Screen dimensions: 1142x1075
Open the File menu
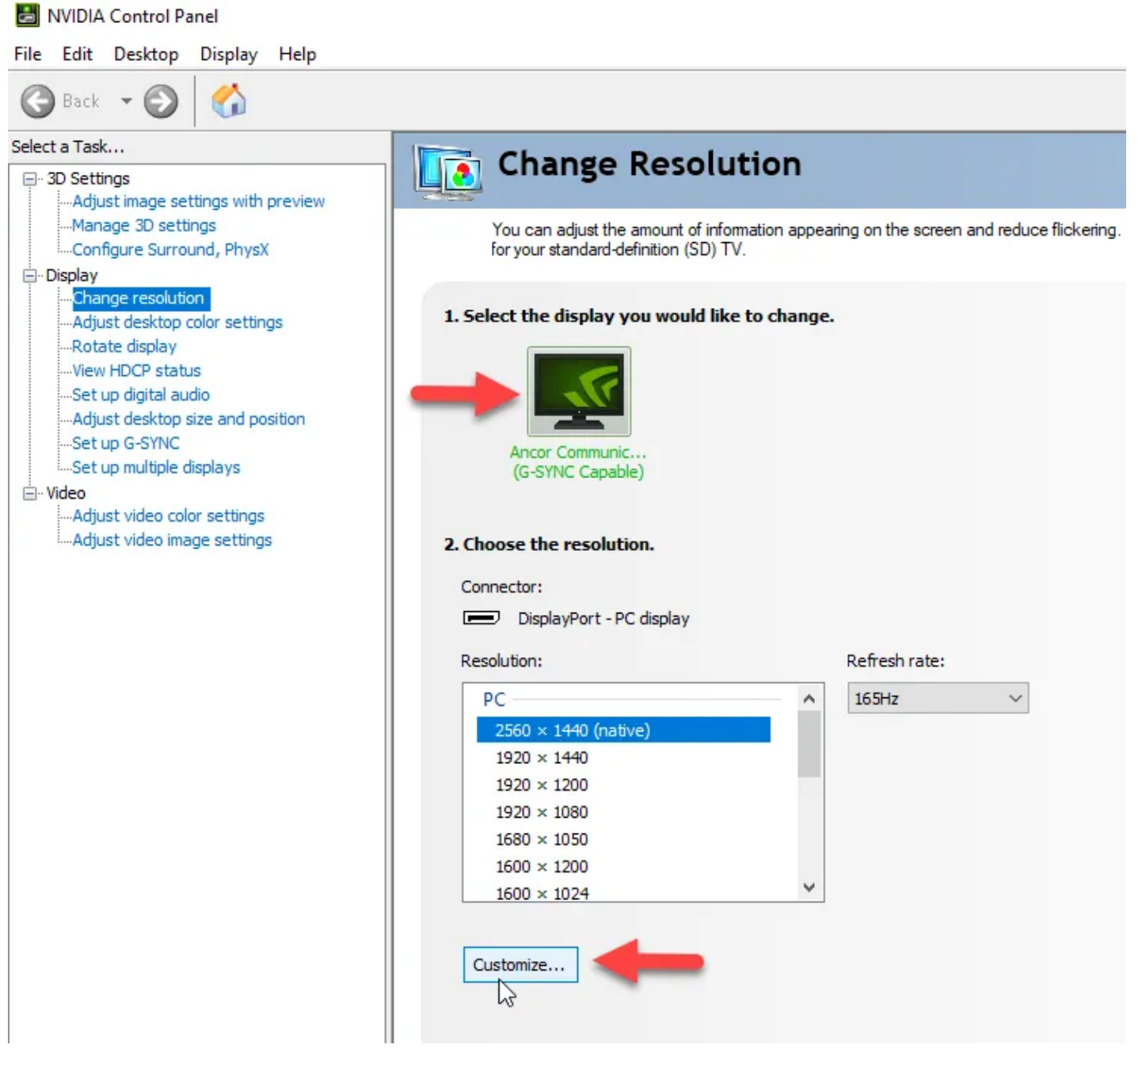click(28, 54)
